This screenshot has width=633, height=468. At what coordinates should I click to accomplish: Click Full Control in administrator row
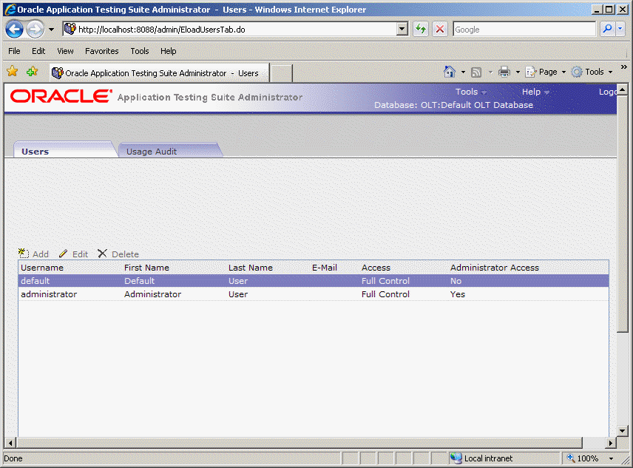[385, 294]
